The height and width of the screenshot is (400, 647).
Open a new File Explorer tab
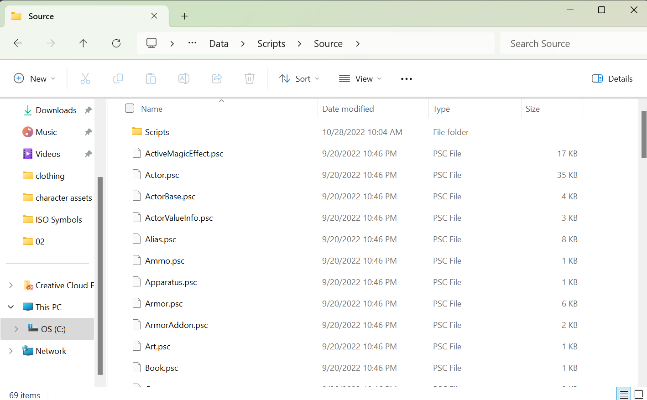(x=184, y=16)
